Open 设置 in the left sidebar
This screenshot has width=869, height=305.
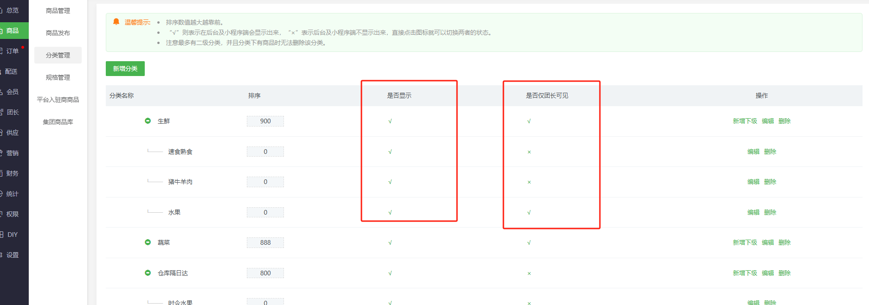(13, 255)
